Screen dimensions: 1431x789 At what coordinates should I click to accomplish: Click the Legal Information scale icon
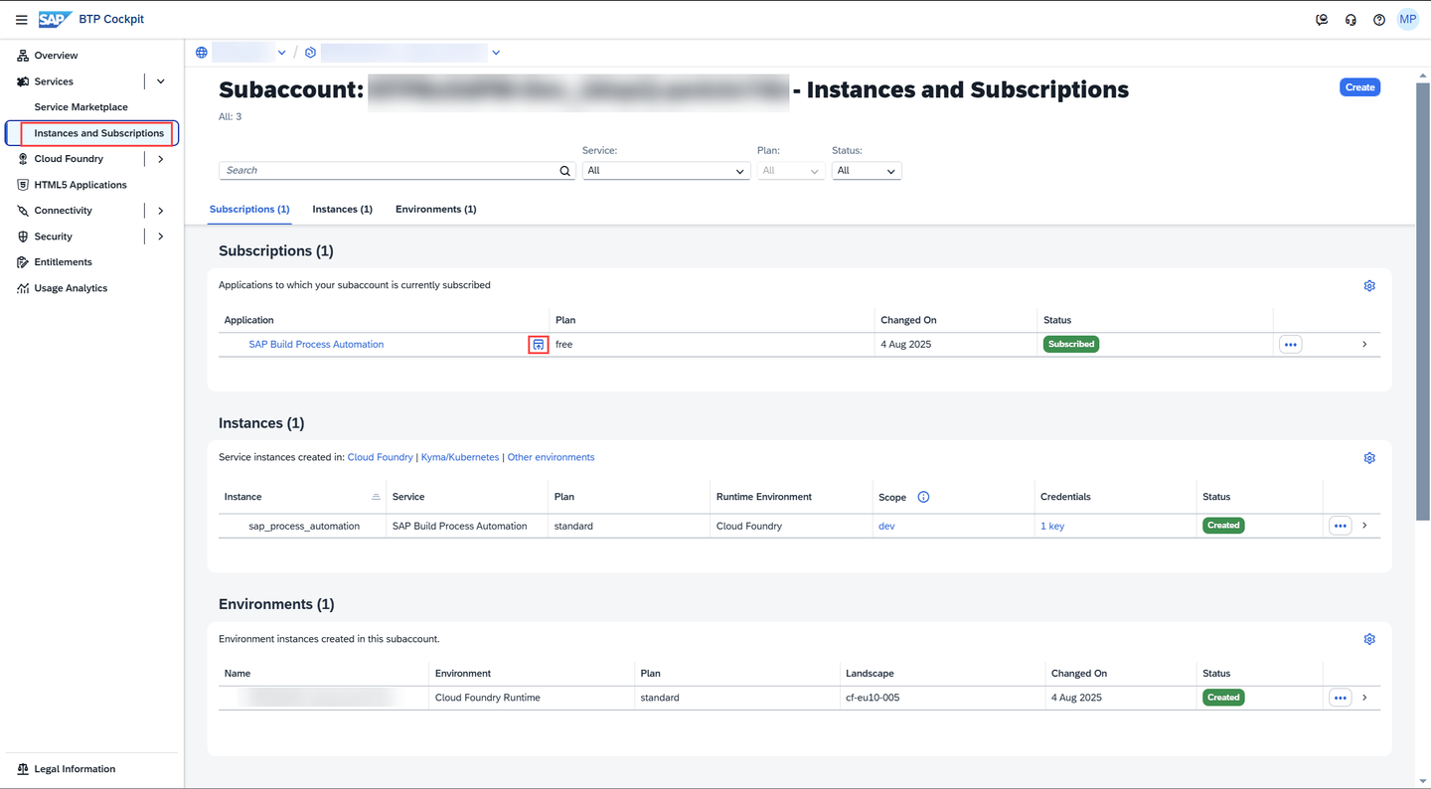(x=23, y=769)
